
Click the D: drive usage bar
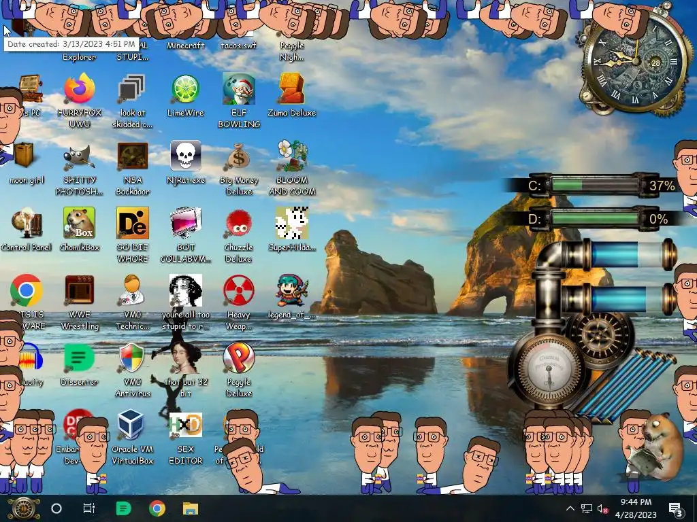[x=596, y=218]
